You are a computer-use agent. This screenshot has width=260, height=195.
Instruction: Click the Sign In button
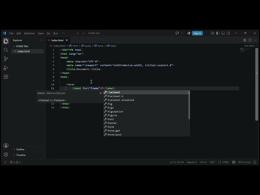coord(197,33)
